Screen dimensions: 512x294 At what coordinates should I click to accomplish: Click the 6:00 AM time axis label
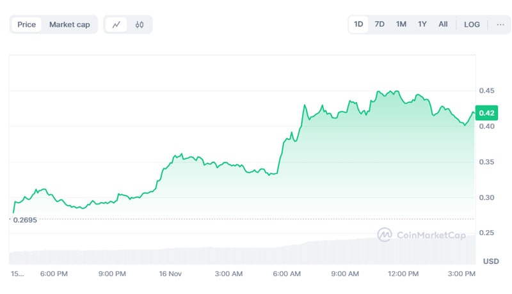[x=287, y=274]
